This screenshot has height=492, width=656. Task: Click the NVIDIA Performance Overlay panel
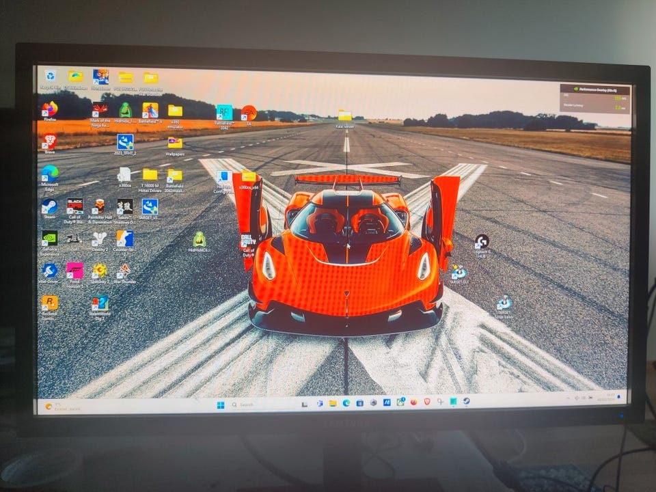pyautogui.click(x=594, y=98)
